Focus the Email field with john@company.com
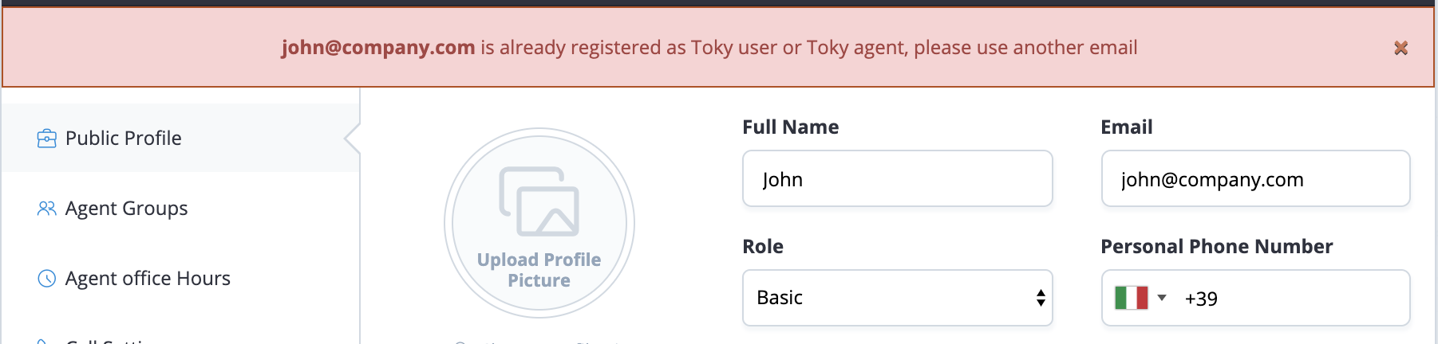 point(1255,179)
